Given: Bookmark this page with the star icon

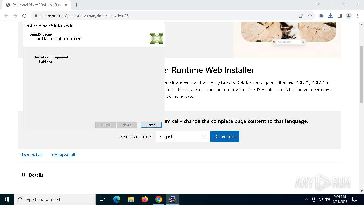Looking at the screenshot, I should [310, 16].
